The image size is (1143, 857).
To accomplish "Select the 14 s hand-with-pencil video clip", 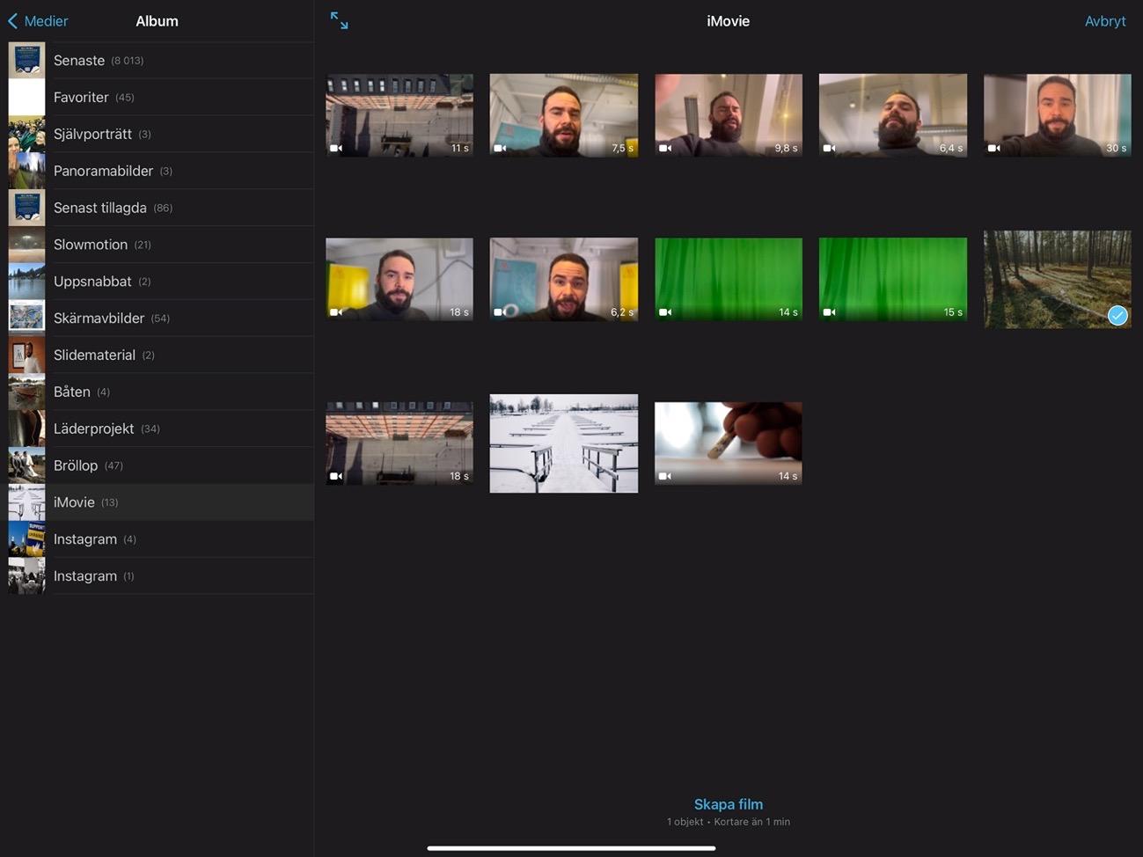I will 729,443.
